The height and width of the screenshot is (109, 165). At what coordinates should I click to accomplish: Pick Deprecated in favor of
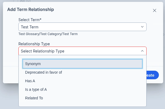coord(44,72)
